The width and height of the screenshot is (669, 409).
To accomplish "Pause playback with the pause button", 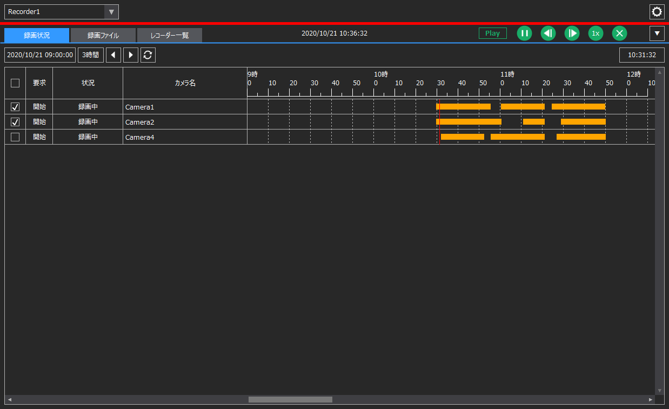I will (524, 33).
